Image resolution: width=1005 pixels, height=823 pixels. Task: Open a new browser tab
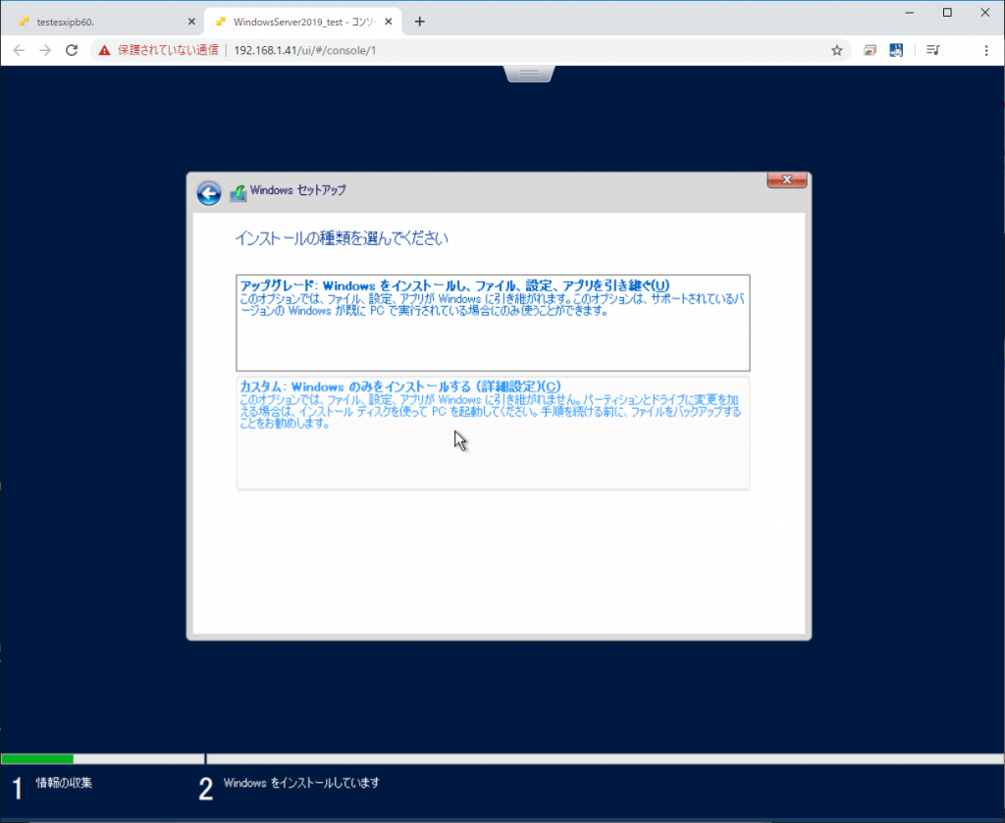[419, 22]
